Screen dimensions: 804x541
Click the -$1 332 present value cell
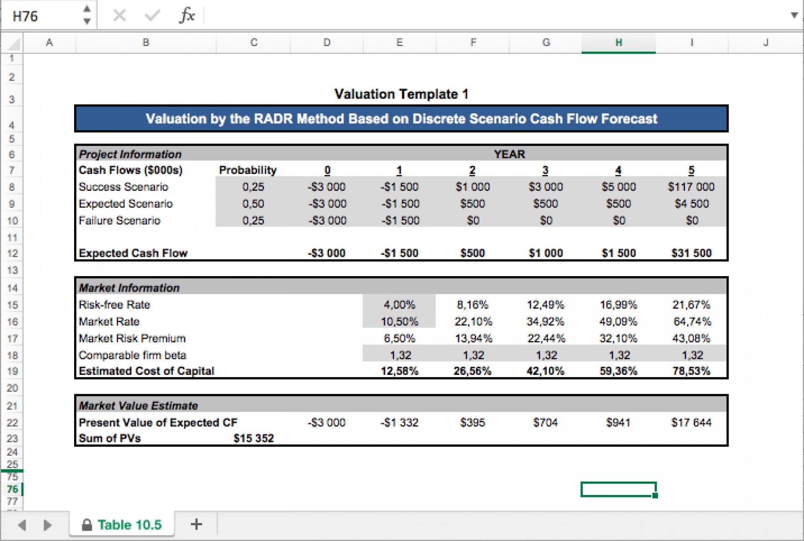(399, 423)
